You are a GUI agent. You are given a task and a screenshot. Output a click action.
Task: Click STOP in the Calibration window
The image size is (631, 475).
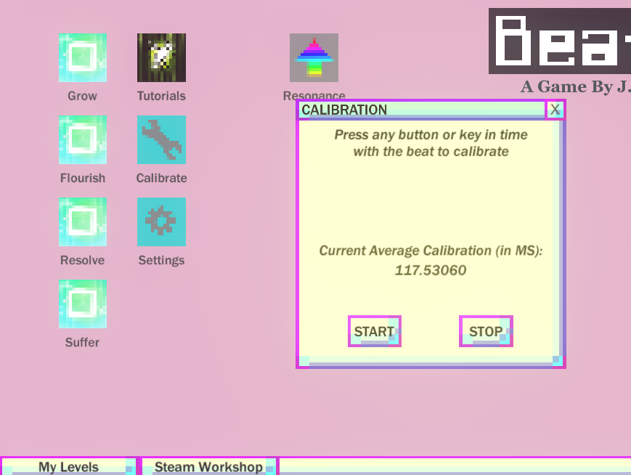486,331
